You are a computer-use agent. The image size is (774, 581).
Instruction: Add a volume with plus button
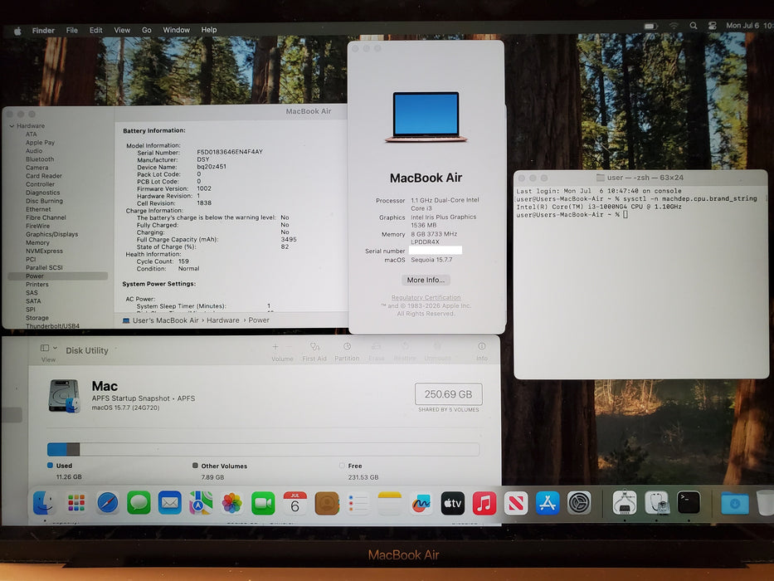tap(275, 347)
